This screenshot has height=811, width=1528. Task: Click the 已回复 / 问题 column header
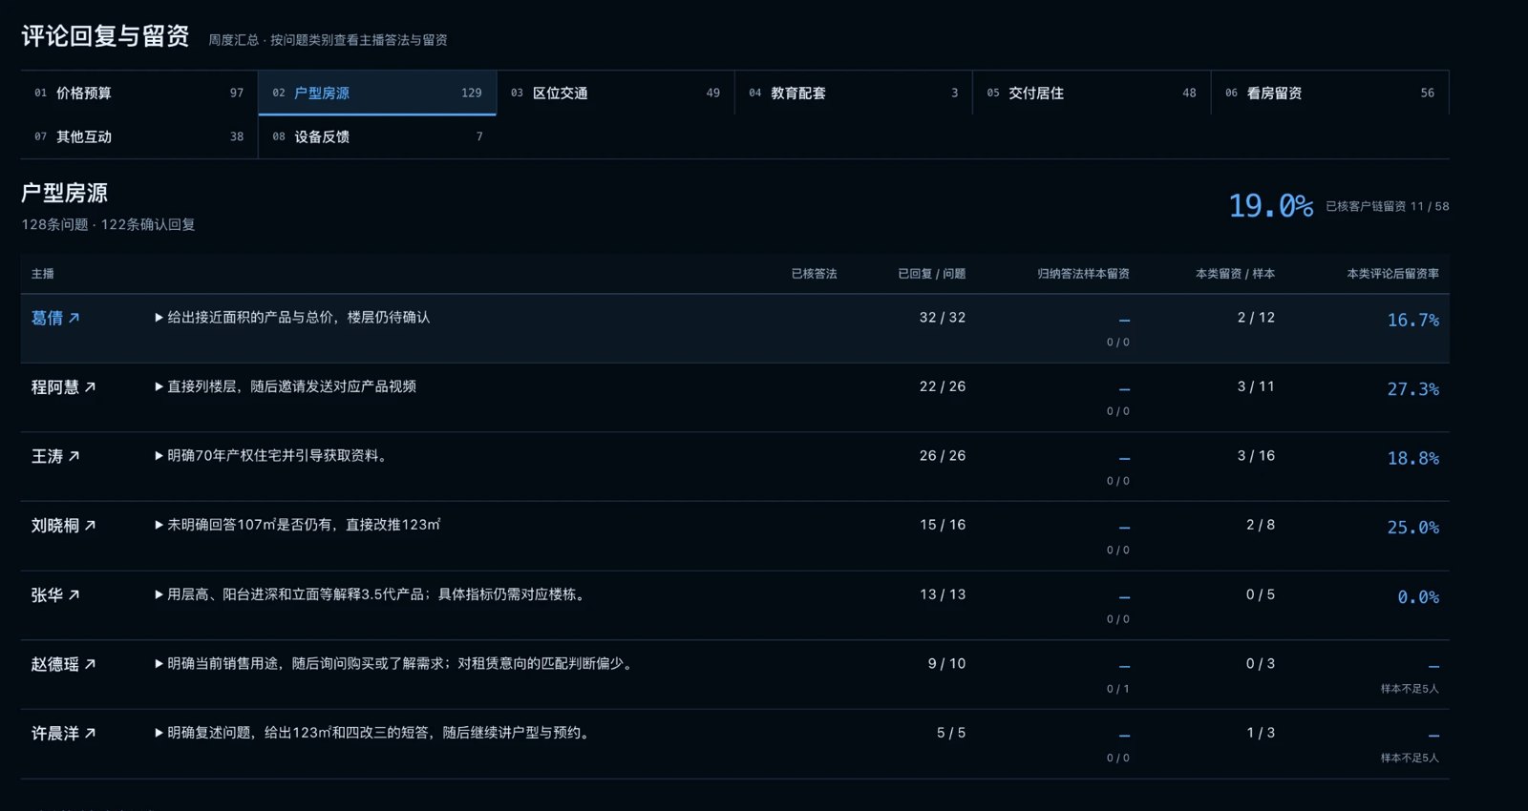coord(931,274)
